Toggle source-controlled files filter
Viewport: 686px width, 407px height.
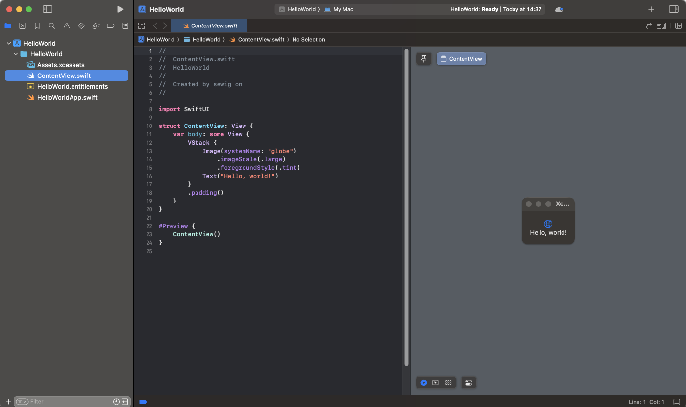coord(125,402)
